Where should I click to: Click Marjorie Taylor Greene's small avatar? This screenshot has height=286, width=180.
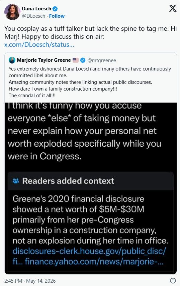[x=12, y=60]
